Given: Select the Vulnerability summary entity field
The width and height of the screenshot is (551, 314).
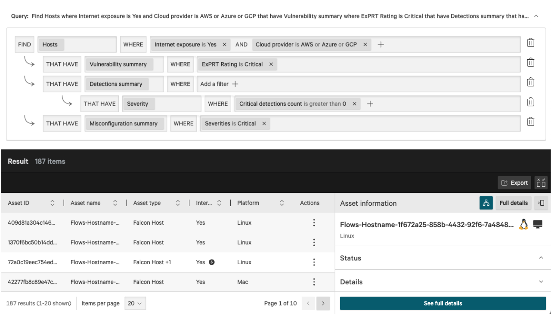Looking at the screenshot, I should tap(124, 64).
